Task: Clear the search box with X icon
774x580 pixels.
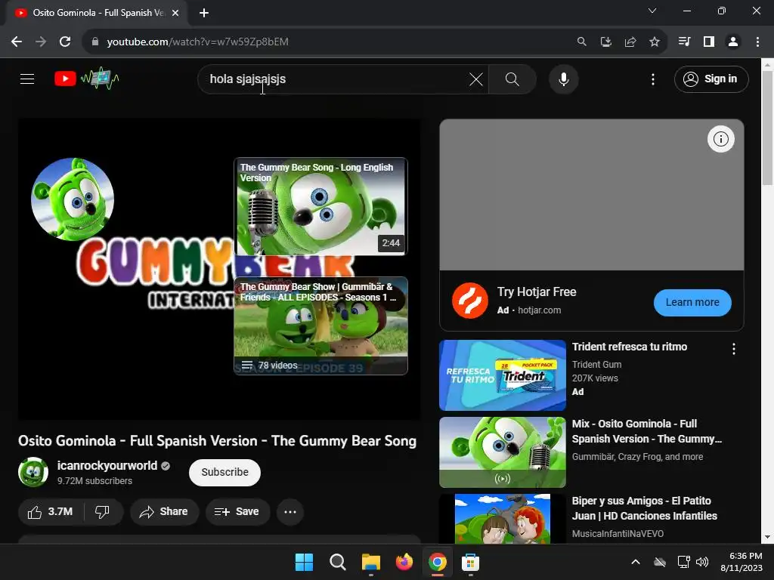Action: click(x=476, y=79)
